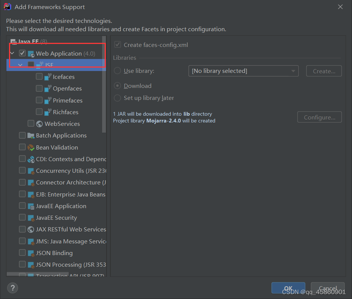Open the No library selected dropdown
This screenshot has height=299, width=352.
[243, 71]
